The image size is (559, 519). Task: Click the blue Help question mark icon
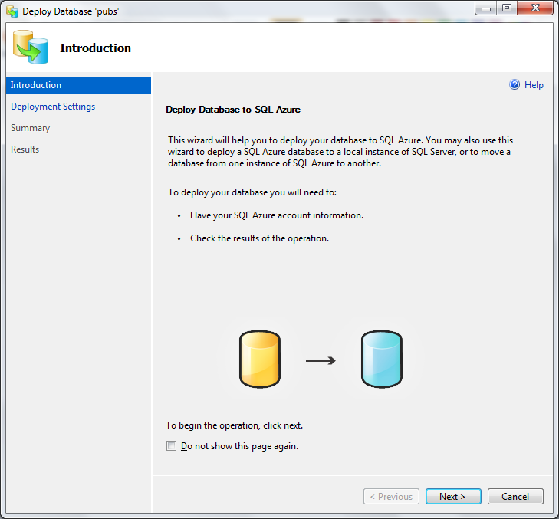tap(515, 85)
